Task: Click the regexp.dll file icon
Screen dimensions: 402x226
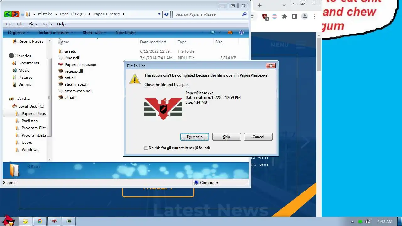Action: (x=61, y=71)
